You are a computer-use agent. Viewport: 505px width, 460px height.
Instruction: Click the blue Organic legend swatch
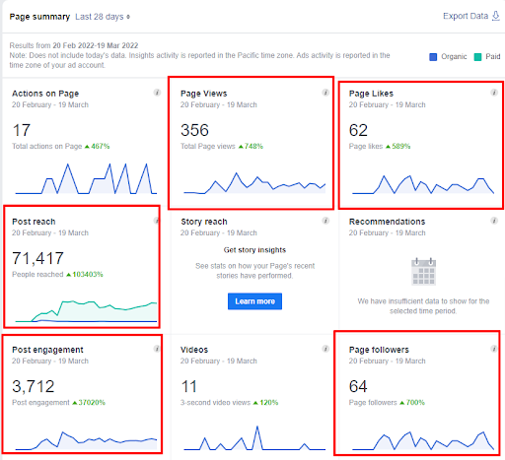tap(433, 57)
